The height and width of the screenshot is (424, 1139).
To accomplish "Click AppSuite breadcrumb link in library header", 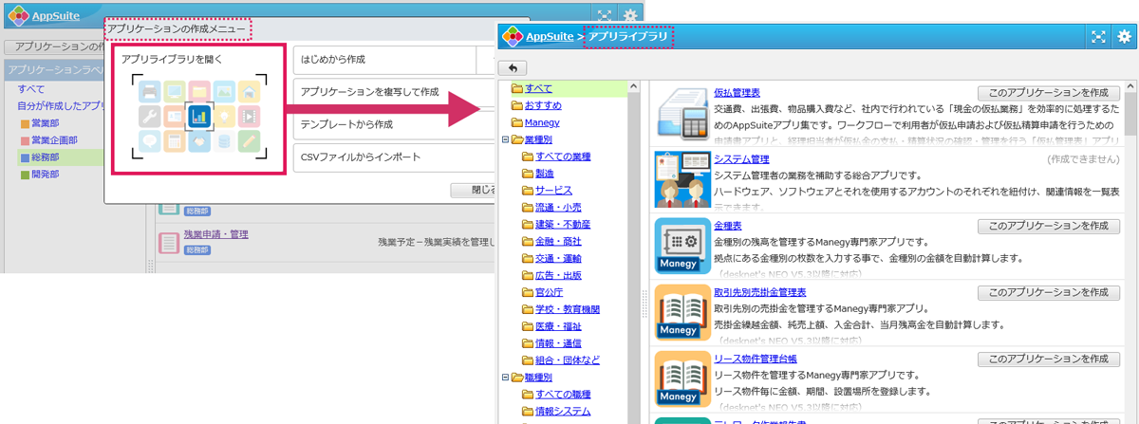I will click(x=550, y=36).
